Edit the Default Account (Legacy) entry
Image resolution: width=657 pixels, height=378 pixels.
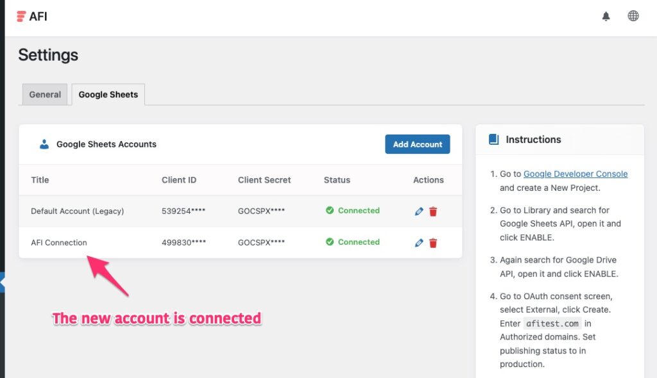tap(419, 211)
